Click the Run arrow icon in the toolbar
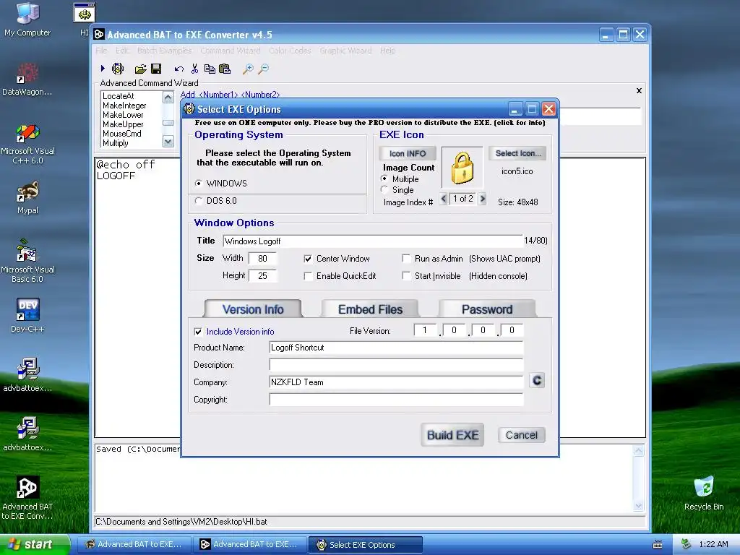Image resolution: width=740 pixels, height=555 pixels. pos(103,69)
